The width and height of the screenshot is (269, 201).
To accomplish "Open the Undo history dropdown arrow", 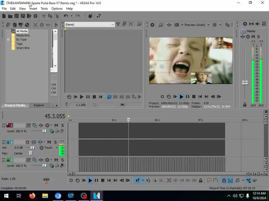I will pos(71,16).
